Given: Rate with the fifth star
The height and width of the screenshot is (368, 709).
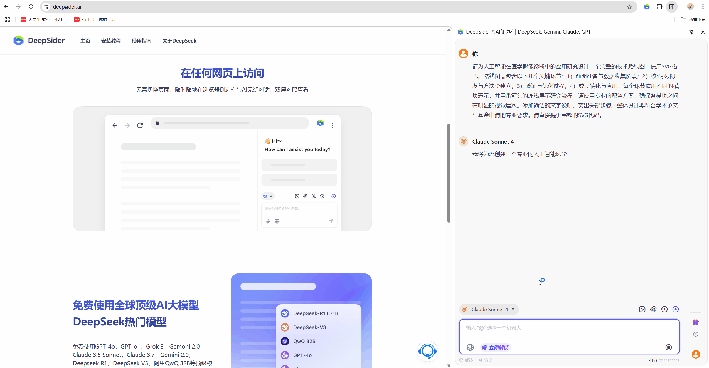Looking at the screenshot, I should [x=678, y=360].
